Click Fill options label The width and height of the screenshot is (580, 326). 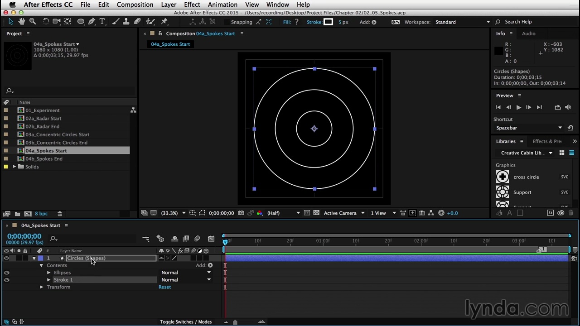point(287,22)
